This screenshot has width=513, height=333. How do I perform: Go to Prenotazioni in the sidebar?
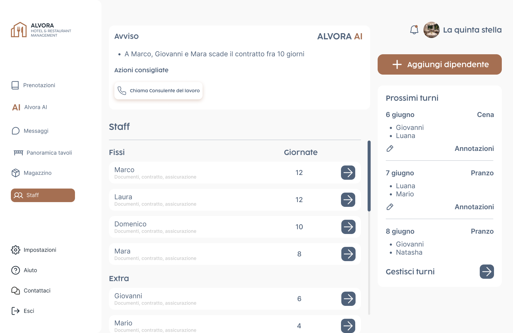39,85
